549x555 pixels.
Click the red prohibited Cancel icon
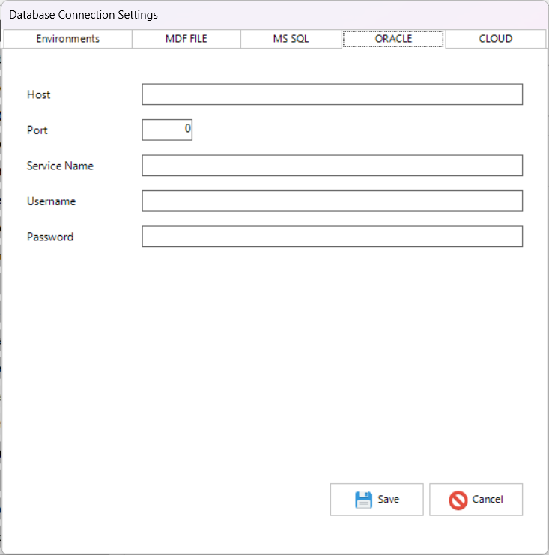tap(458, 500)
